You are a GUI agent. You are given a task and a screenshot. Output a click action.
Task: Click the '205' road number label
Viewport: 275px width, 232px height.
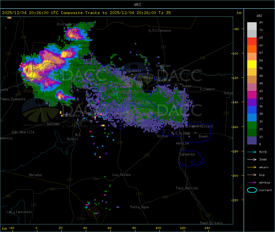226,113
